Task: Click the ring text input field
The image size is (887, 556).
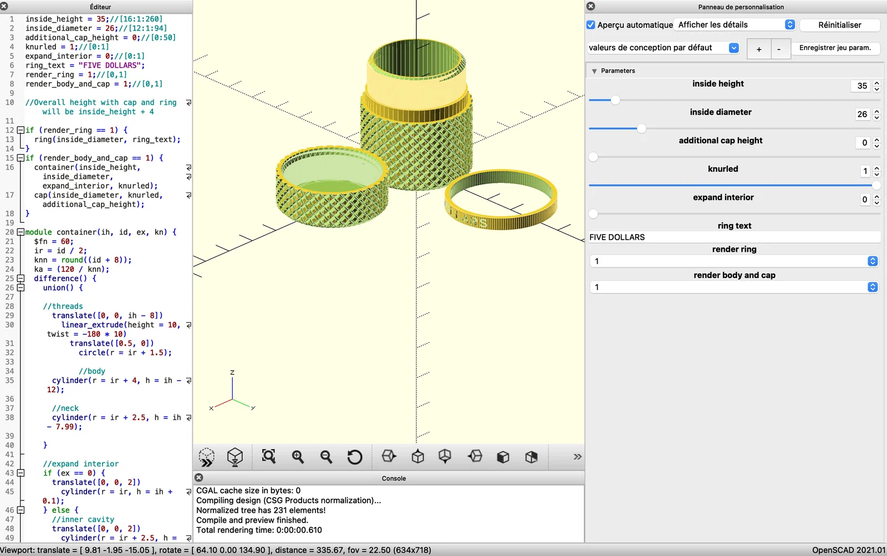Action: point(735,237)
